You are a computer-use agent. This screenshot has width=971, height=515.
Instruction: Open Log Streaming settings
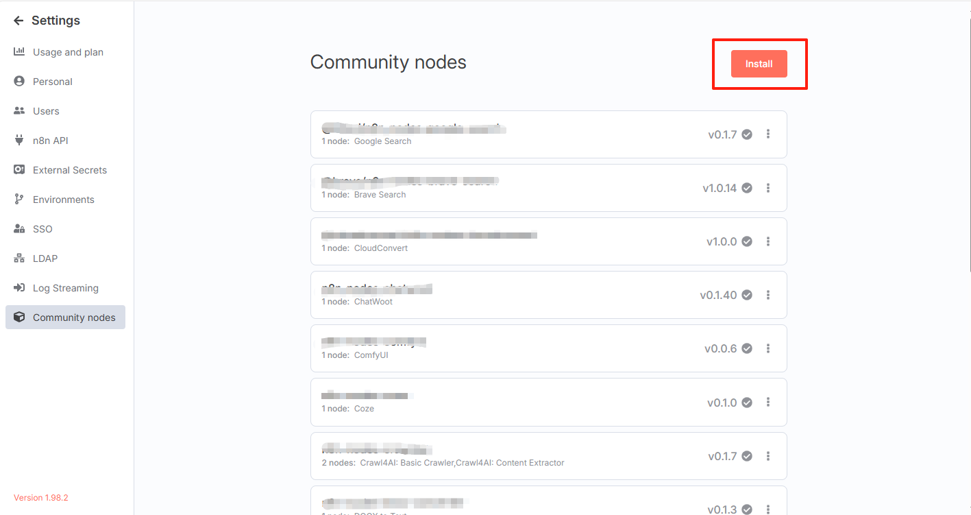pyautogui.click(x=66, y=288)
